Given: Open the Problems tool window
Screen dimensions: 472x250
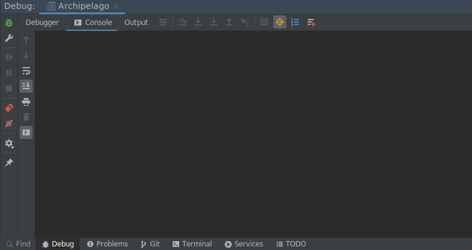Looking at the screenshot, I should [x=107, y=244].
